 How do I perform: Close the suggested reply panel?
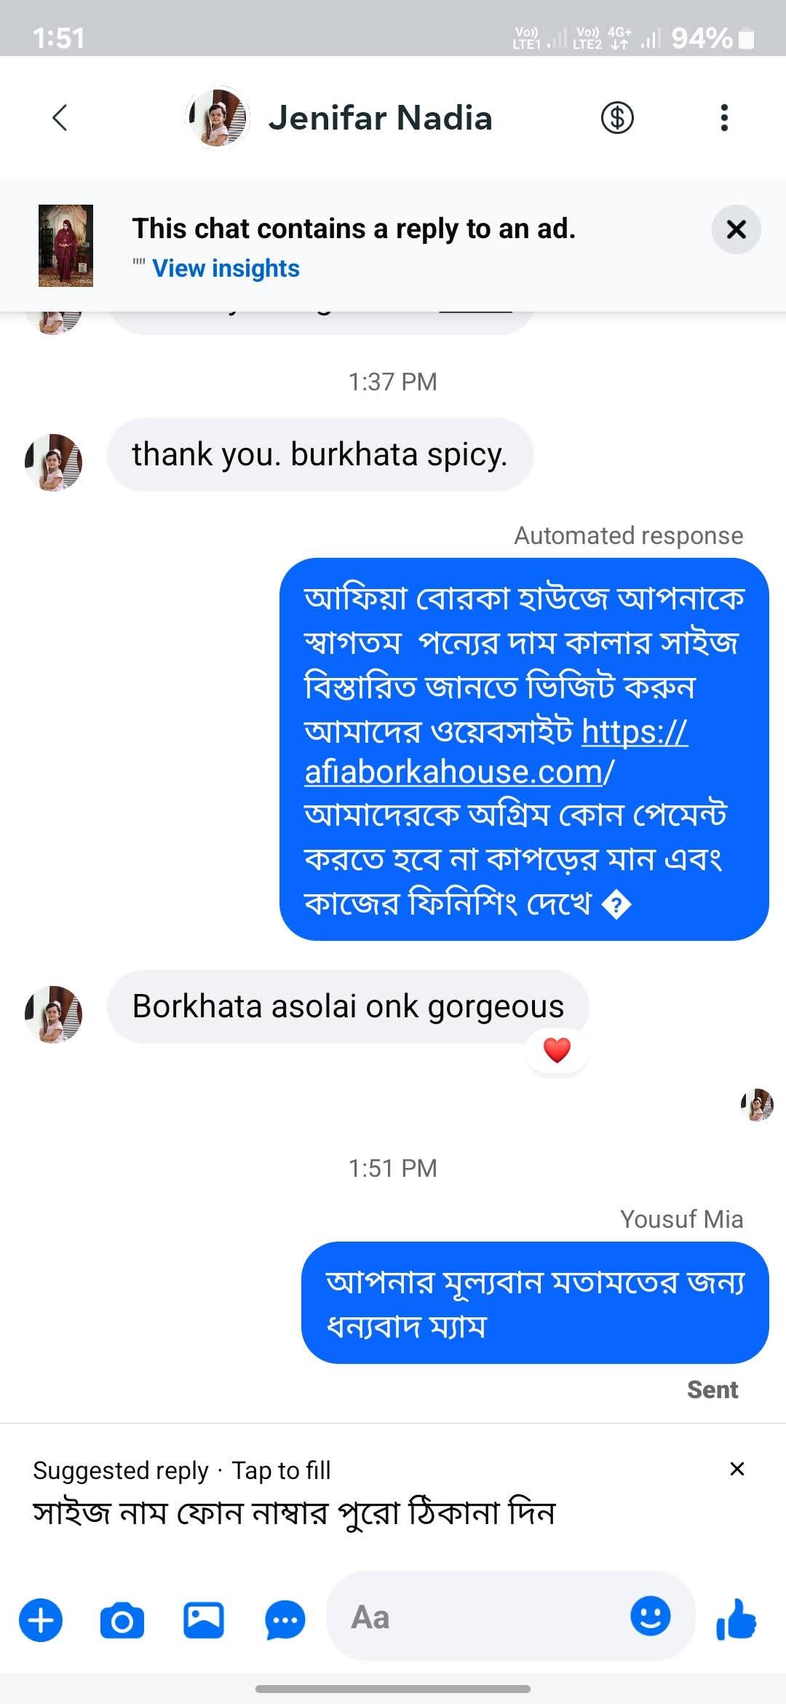coord(737,1469)
